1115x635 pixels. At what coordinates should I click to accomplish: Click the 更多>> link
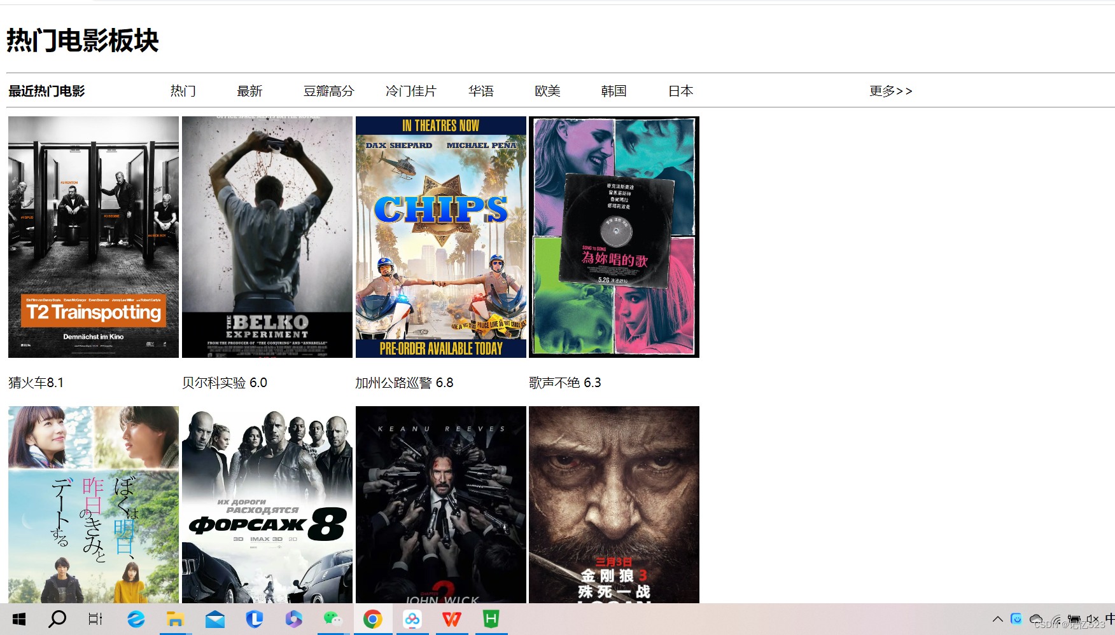(x=890, y=91)
